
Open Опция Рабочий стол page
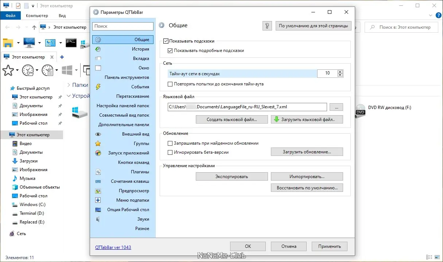pos(123,210)
